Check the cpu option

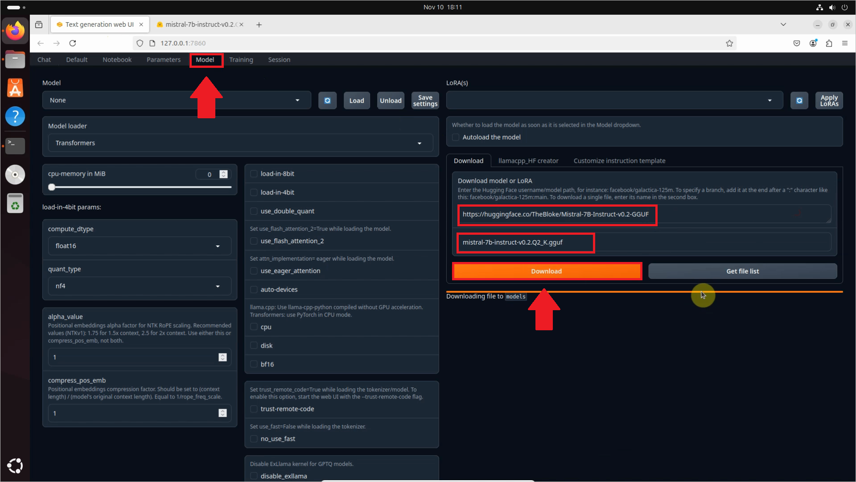(x=254, y=327)
